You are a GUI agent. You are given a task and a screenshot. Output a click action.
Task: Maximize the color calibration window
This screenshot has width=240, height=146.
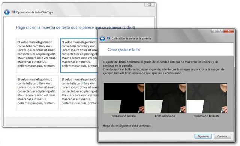(x=220, y=31)
